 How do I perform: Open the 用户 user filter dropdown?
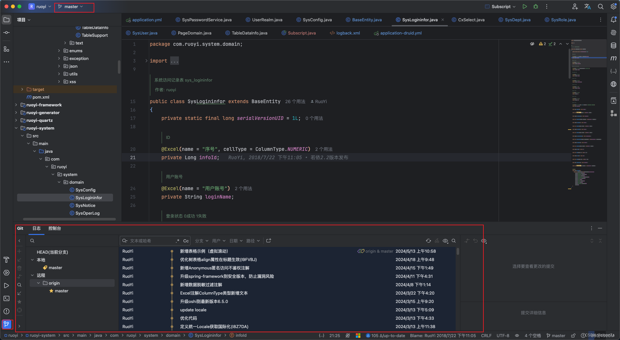(219, 241)
